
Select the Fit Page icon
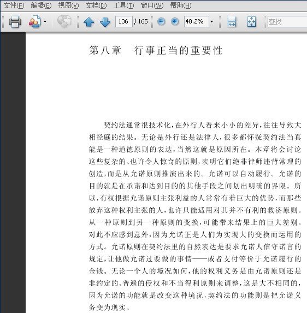pyautogui.click(x=251, y=21)
